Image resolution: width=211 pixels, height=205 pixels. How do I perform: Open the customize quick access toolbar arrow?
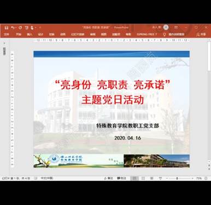40,28
